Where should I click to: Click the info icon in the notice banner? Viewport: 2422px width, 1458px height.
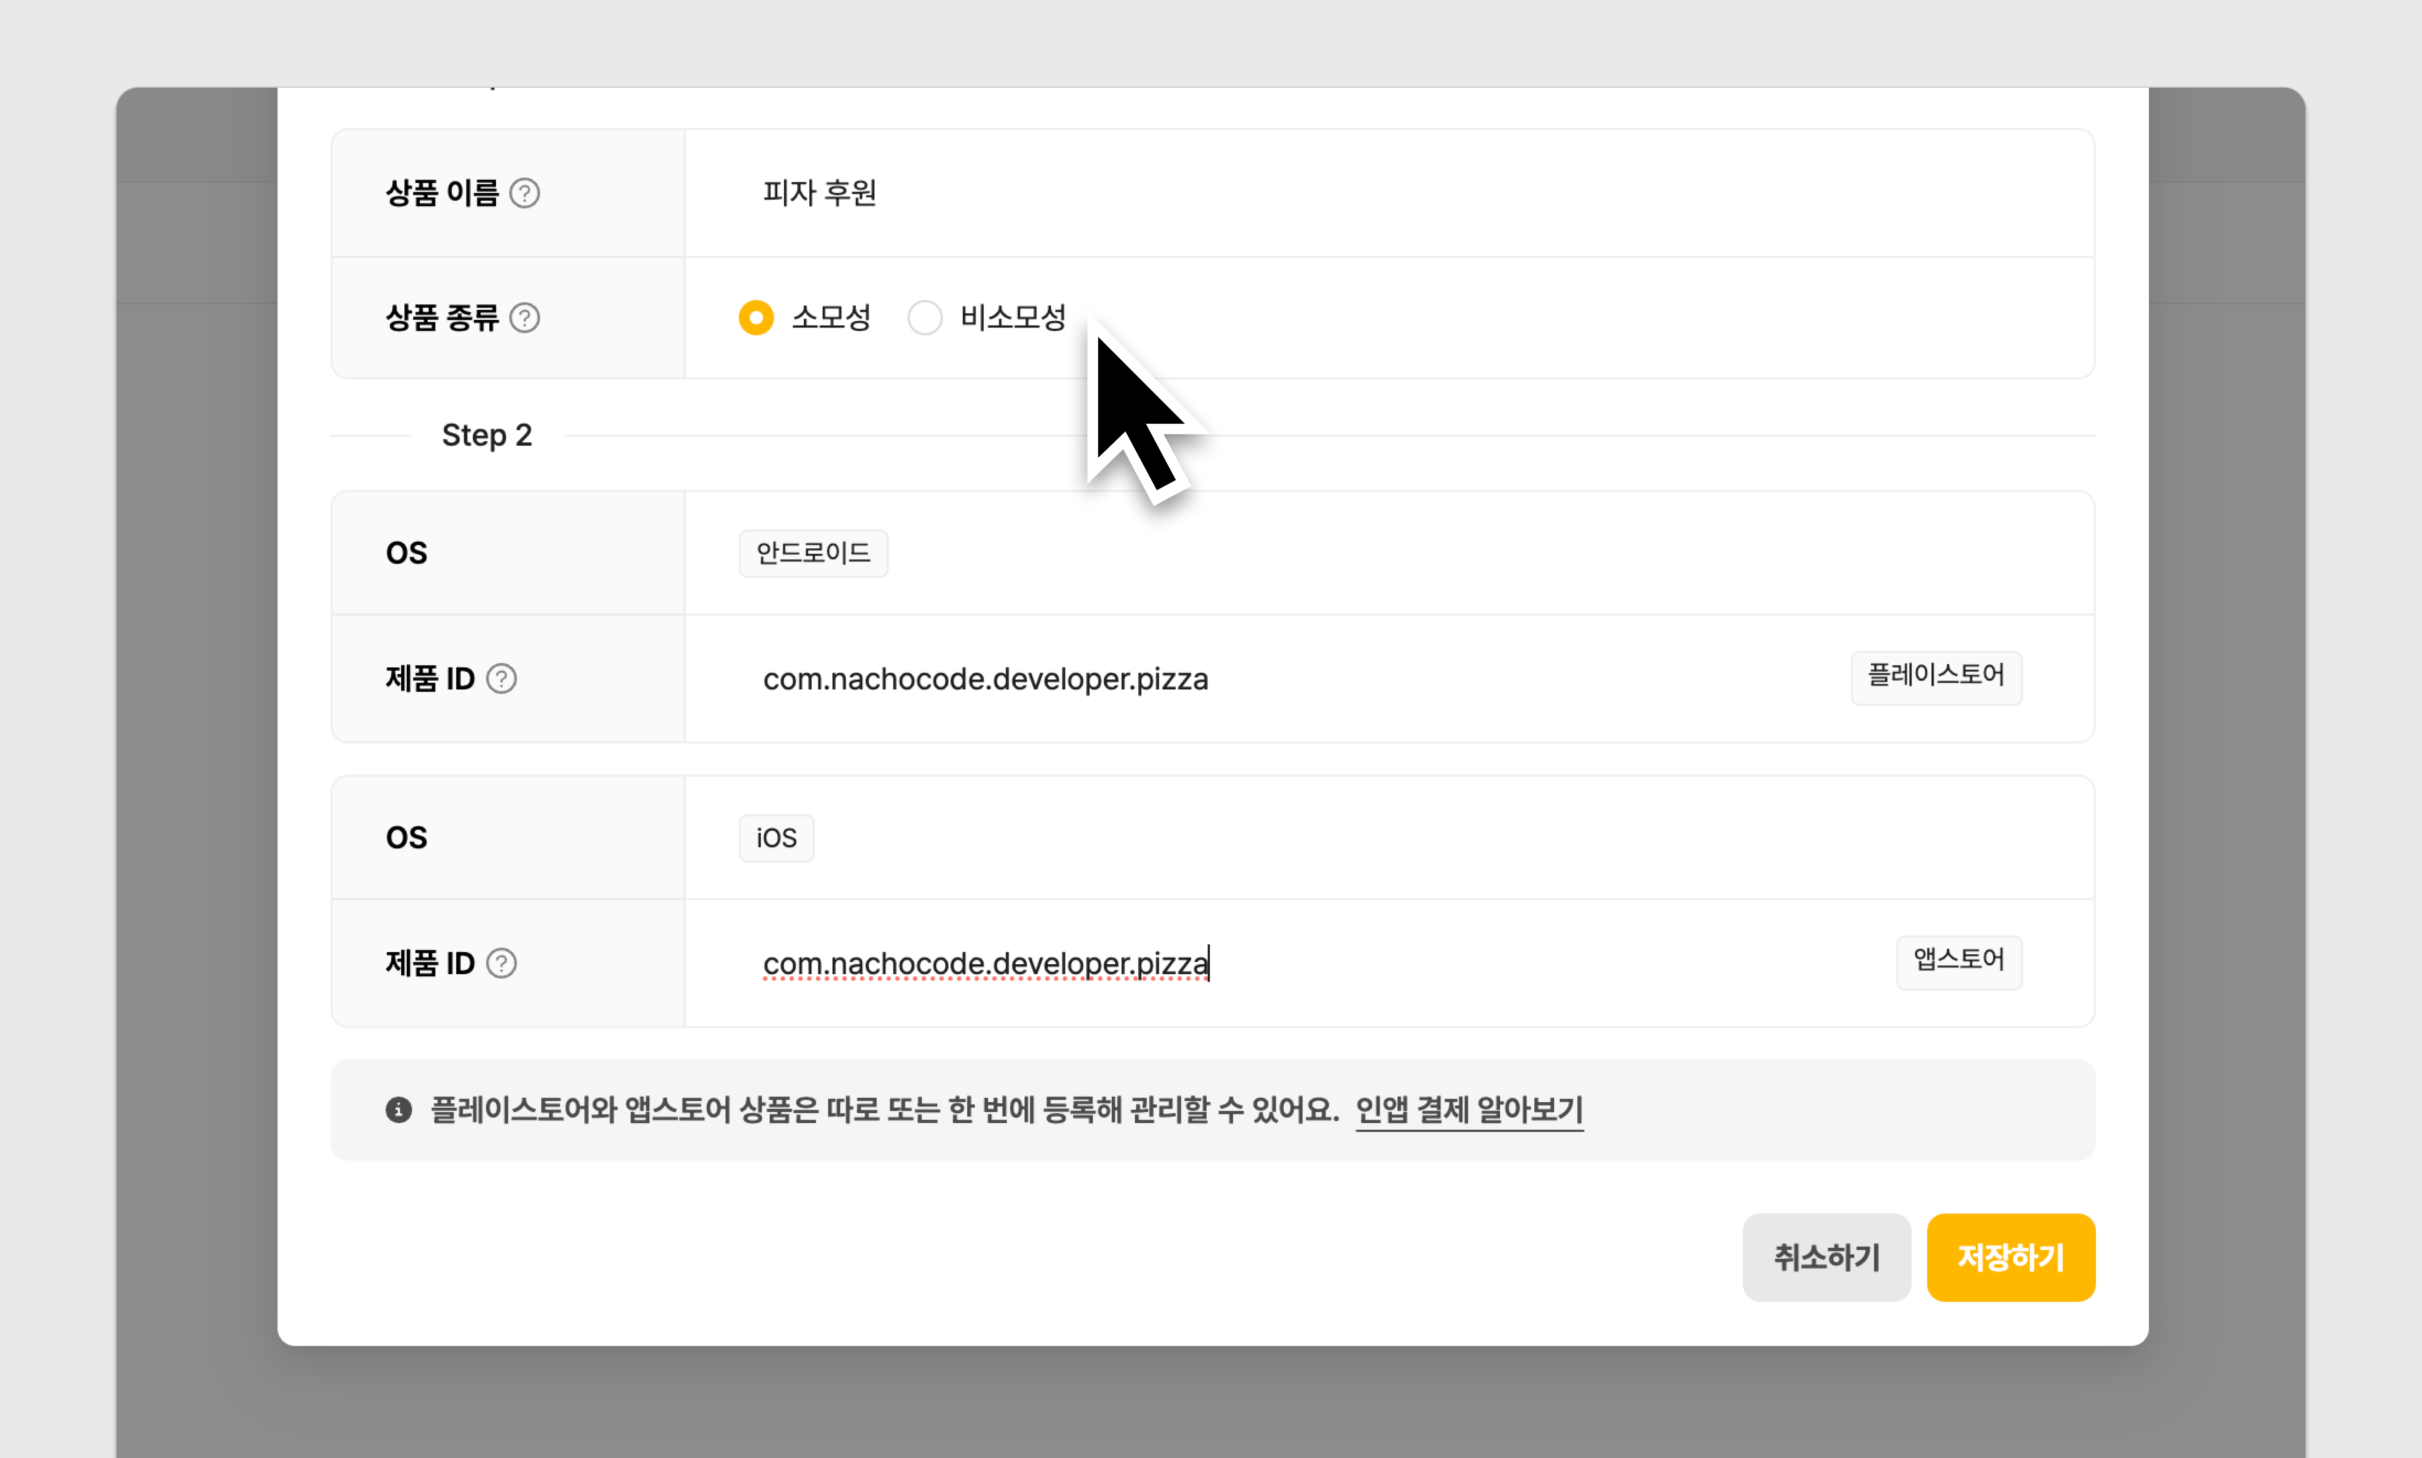[398, 1110]
